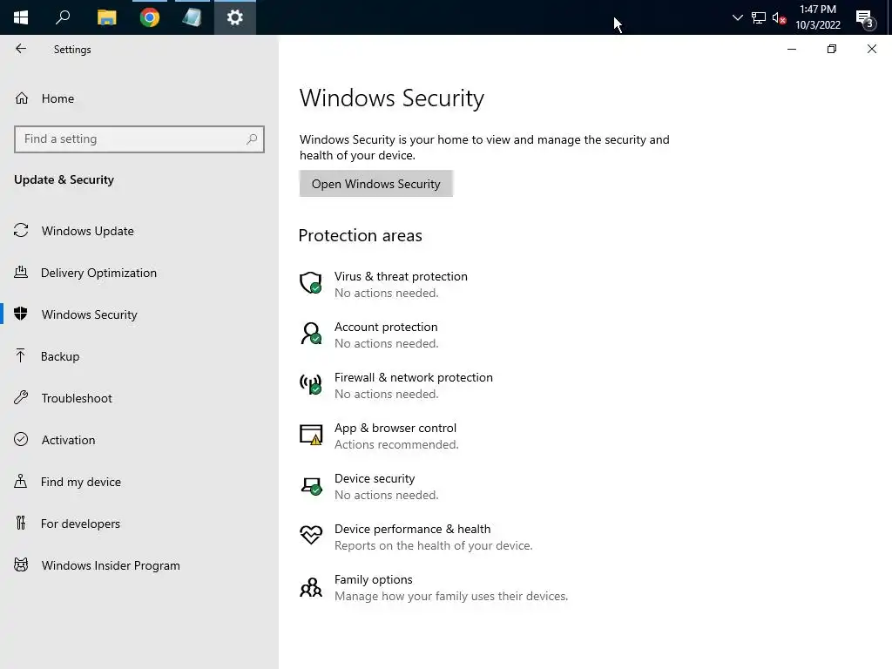Click Open Windows Security button
The image size is (892, 669).
tap(376, 184)
